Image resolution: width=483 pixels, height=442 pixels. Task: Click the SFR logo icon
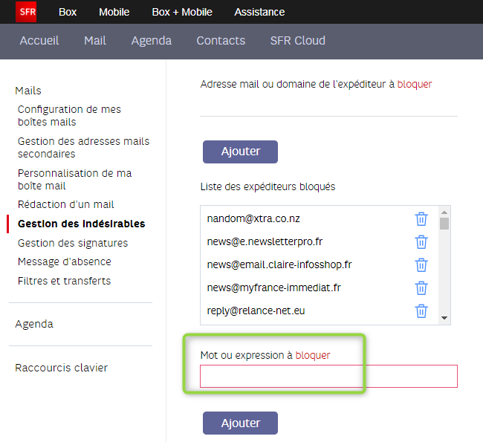(26, 12)
